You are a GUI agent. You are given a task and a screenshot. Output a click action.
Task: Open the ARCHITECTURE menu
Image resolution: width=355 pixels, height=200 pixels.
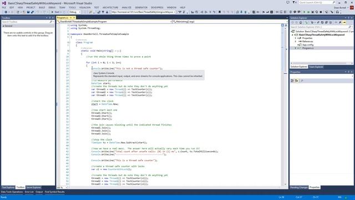[110, 7]
